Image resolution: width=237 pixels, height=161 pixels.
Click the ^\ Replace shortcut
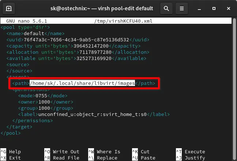[103, 158]
